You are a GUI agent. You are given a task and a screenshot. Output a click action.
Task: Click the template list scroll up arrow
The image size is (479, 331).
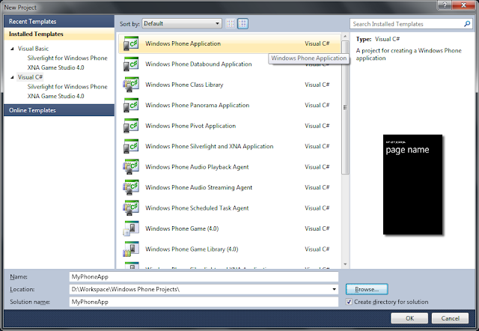coord(345,37)
